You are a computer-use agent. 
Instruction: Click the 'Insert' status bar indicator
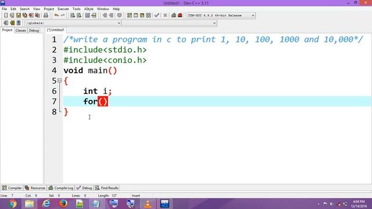[136, 196]
